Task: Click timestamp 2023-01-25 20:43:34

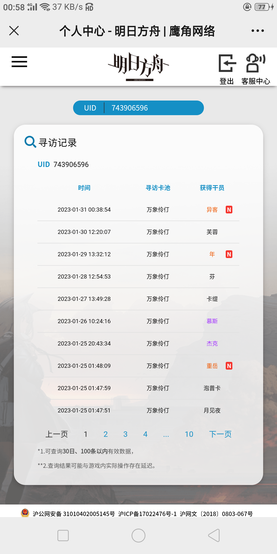Action: tap(84, 344)
